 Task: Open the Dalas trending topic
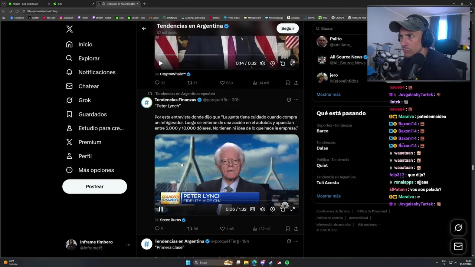(322, 148)
